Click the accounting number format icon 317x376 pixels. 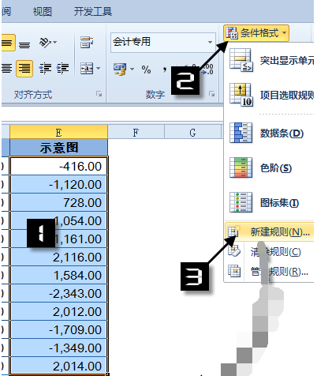pos(120,69)
